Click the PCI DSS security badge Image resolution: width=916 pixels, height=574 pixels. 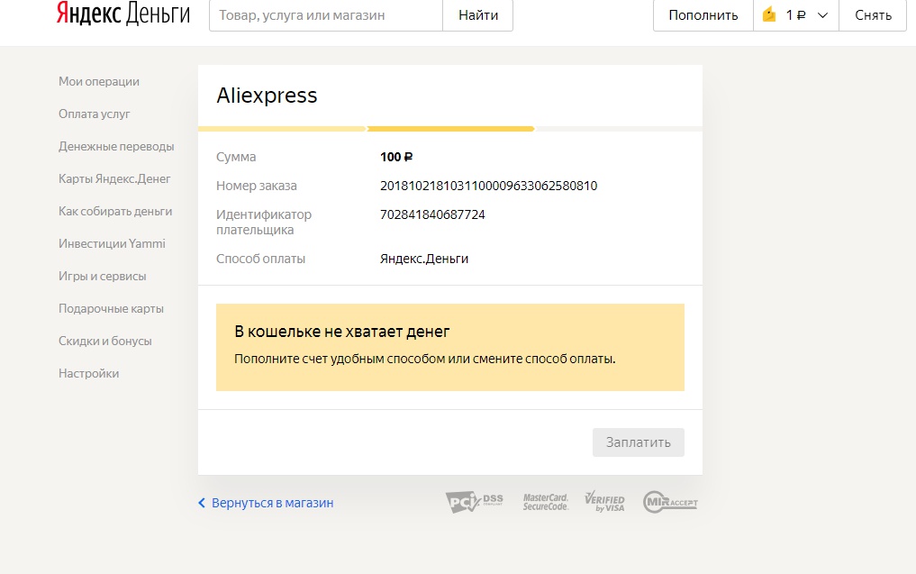[474, 502]
